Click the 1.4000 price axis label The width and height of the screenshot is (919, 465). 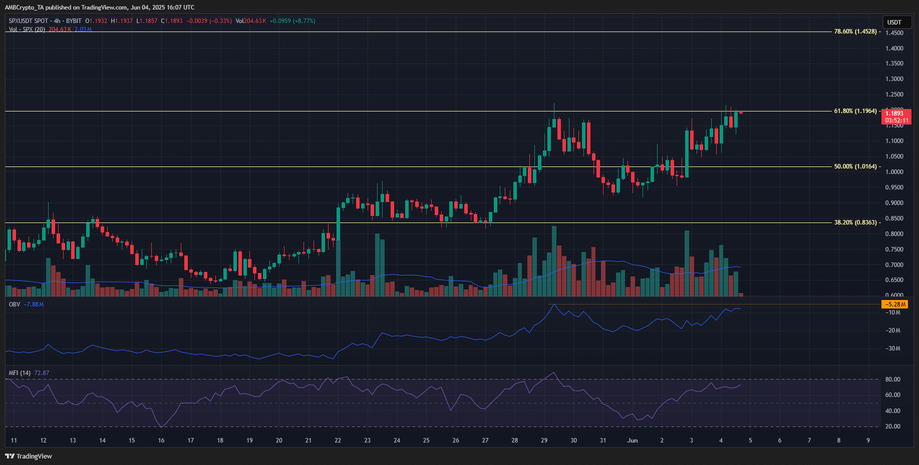point(894,48)
